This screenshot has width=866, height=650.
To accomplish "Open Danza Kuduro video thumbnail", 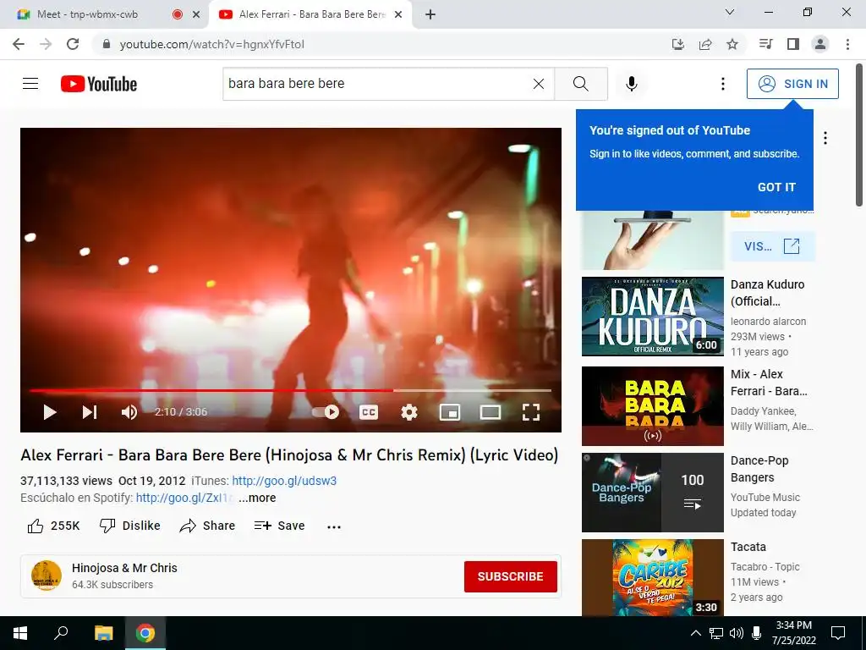I will (652, 317).
